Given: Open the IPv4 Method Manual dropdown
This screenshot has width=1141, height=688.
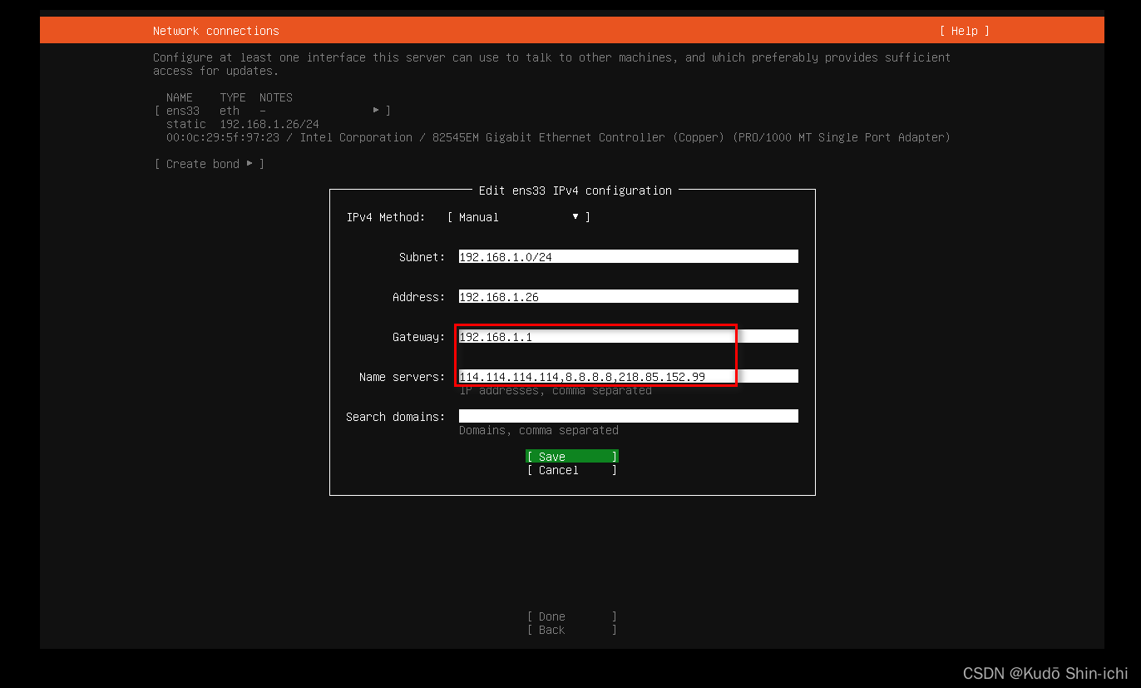Looking at the screenshot, I should [518, 217].
